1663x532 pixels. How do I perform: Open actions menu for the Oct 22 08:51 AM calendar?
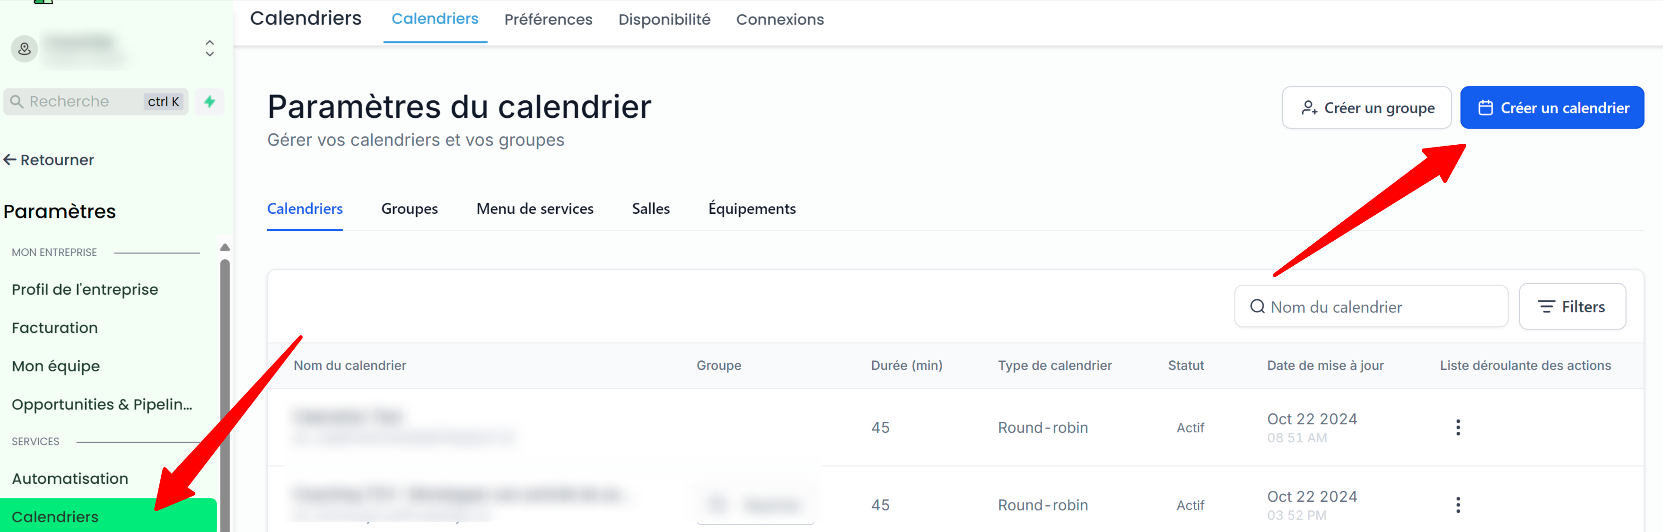1458,427
